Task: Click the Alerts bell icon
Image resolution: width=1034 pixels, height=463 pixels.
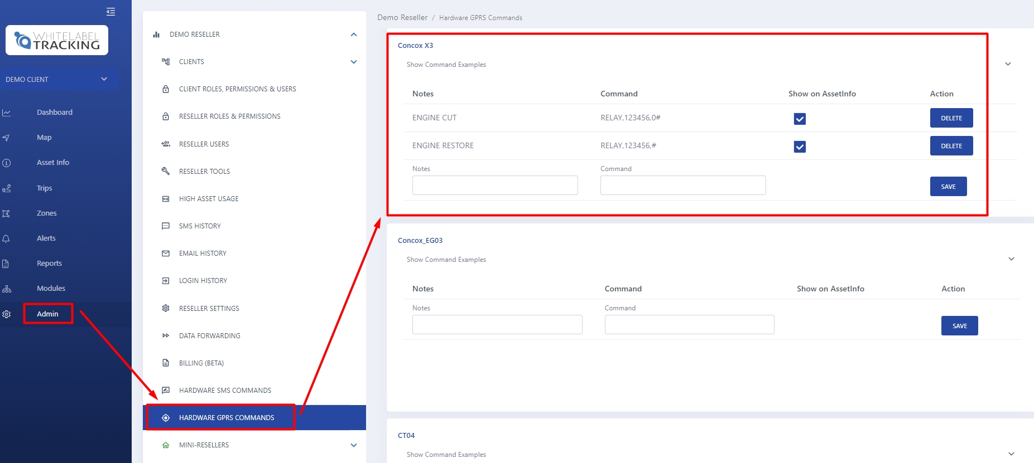Action: point(7,238)
